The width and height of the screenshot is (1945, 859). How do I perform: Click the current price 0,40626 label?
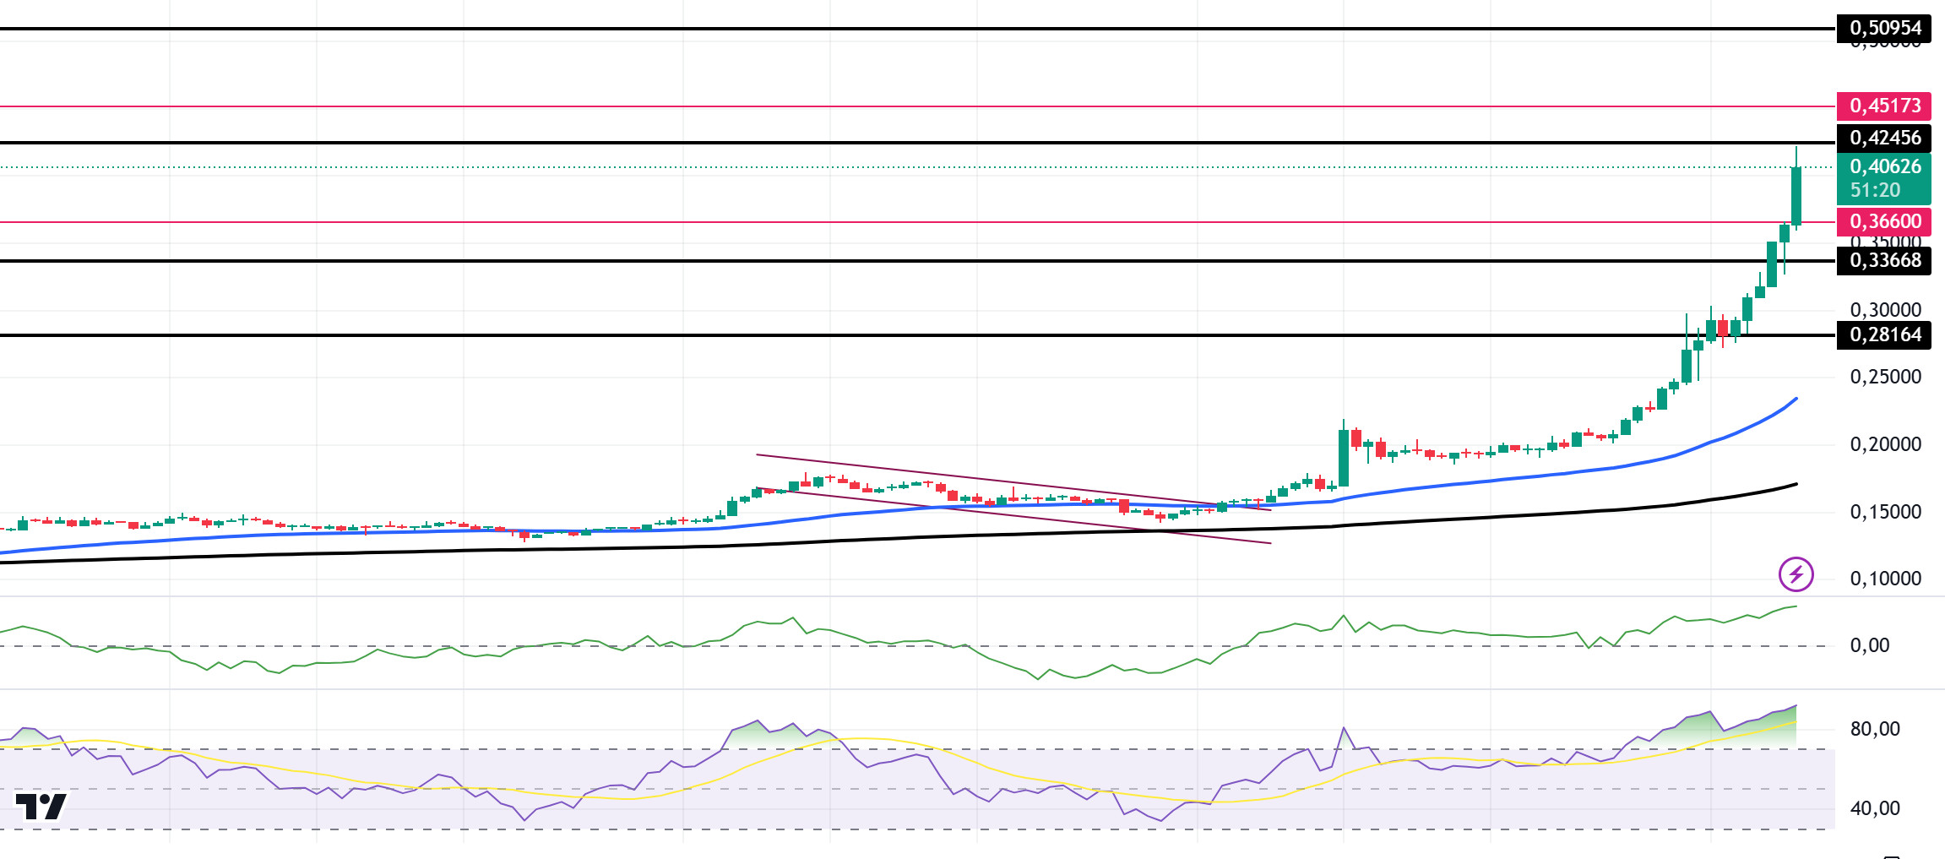[x=1885, y=166]
